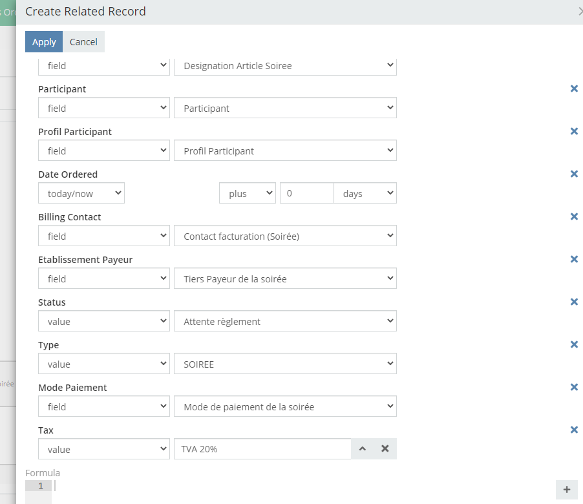
Task: Clear the TVA 20% tax value
Action: click(385, 449)
